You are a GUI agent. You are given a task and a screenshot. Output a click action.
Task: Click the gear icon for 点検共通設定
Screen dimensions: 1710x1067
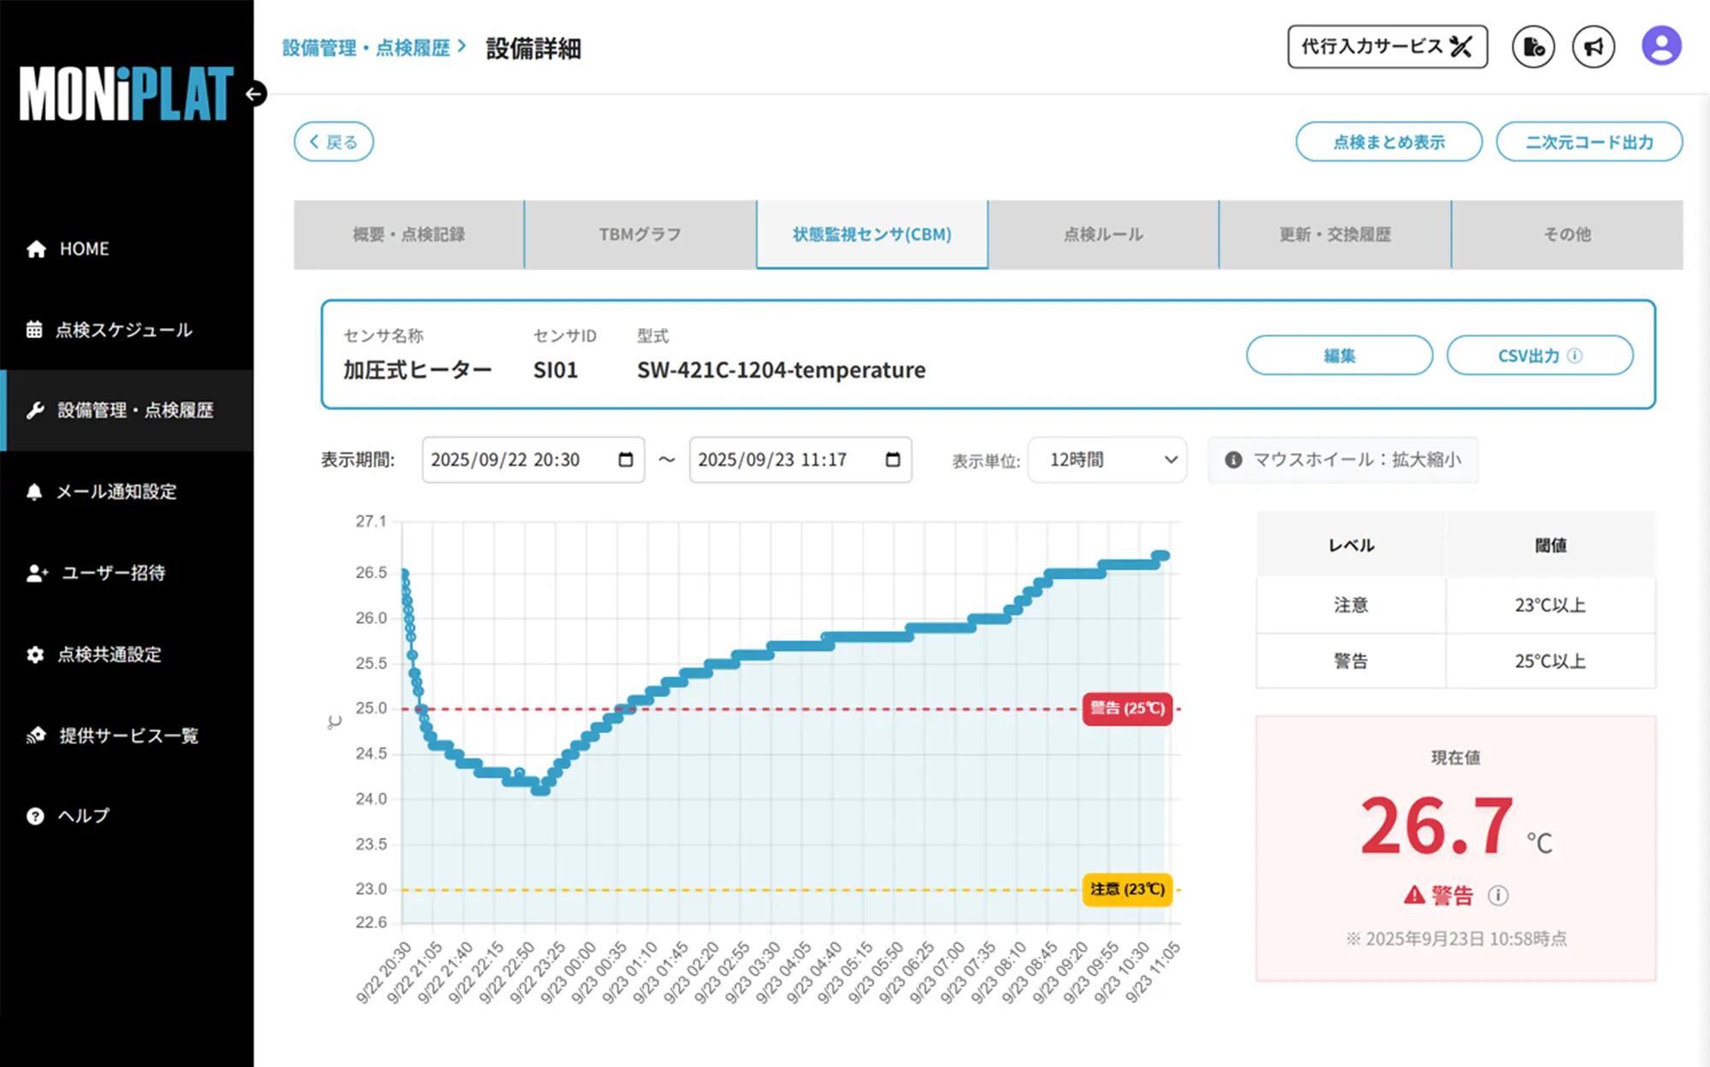pos(36,654)
